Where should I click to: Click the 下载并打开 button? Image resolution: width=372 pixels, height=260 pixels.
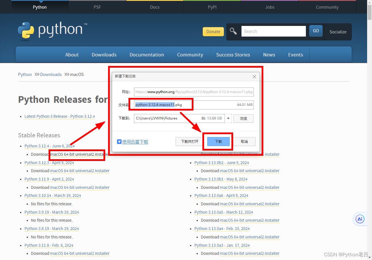pos(190,142)
